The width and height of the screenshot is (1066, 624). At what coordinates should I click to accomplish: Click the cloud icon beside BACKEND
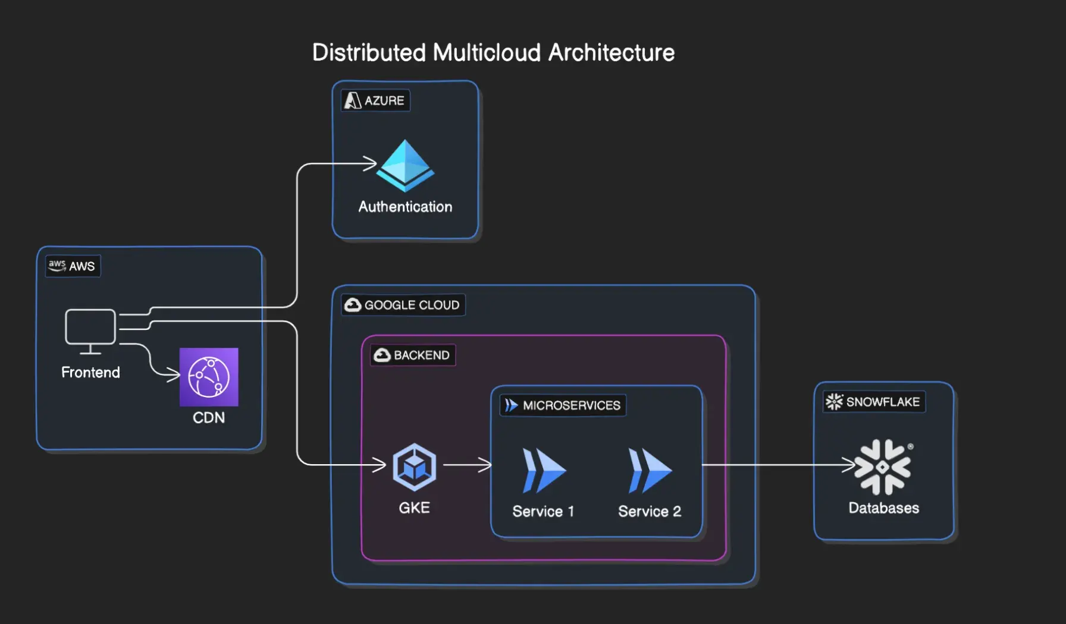(x=382, y=355)
